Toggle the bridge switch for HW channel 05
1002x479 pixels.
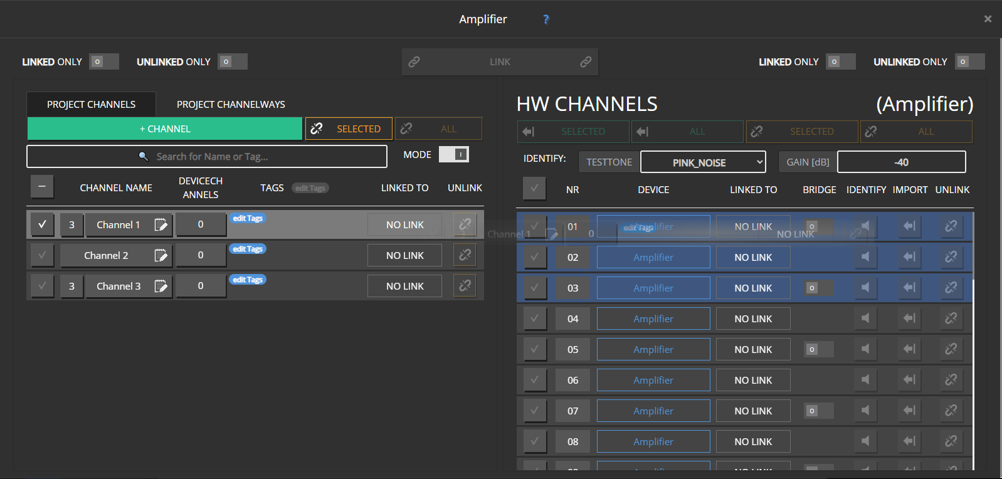coord(818,349)
